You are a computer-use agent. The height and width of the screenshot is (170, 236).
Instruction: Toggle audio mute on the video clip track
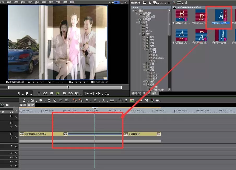11,138
